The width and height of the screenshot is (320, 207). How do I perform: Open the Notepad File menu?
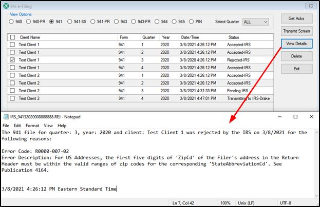coord(6,126)
